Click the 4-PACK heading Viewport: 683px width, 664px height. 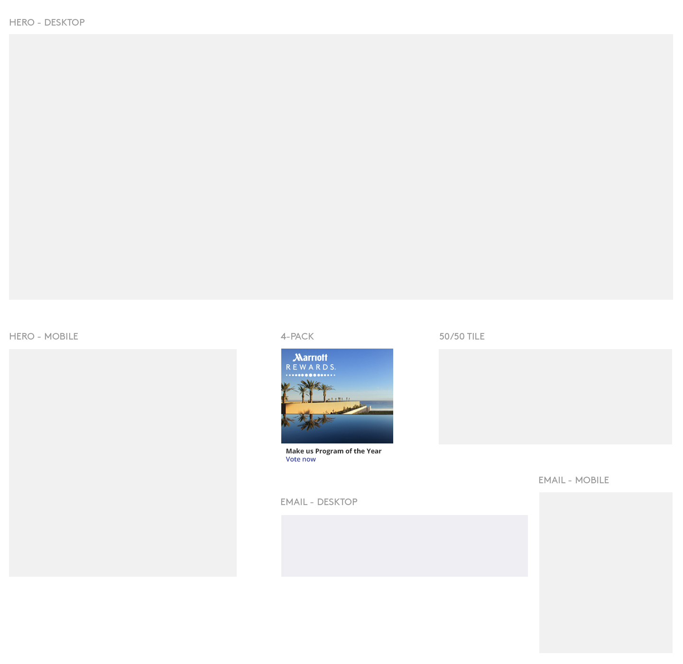(x=297, y=336)
